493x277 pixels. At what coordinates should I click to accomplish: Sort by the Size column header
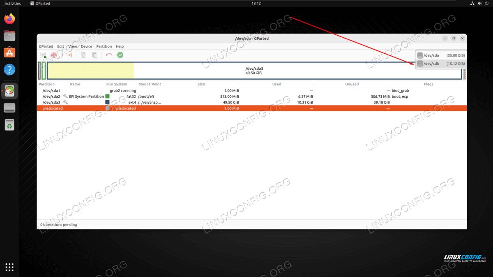(x=201, y=84)
